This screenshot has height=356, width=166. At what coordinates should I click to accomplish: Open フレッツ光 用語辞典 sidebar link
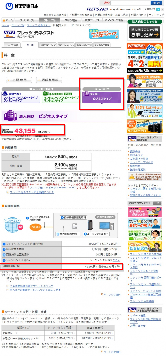142,301
